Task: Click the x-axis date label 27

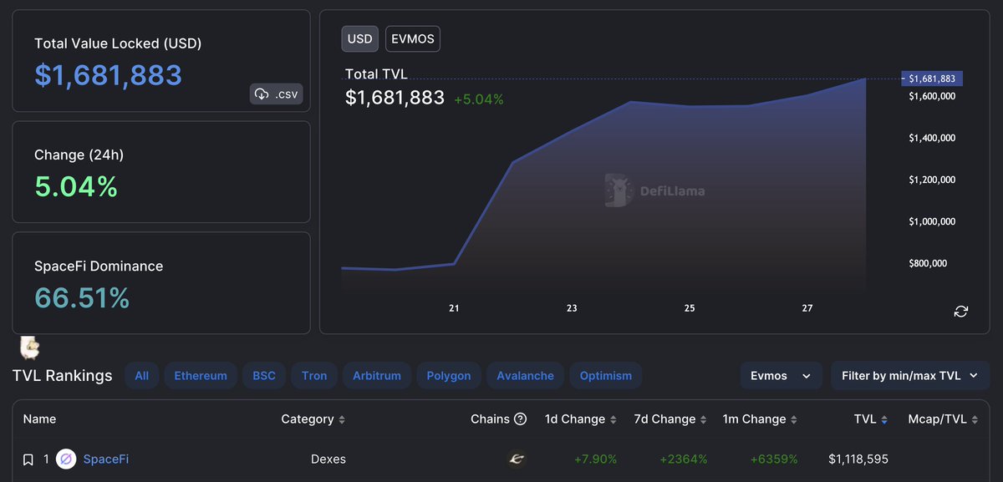Action: pyautogui.click(x=807, y=308)
